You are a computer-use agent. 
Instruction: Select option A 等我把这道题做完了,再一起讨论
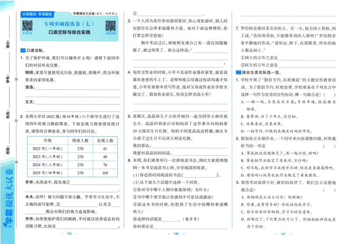[x=280, y=153]
